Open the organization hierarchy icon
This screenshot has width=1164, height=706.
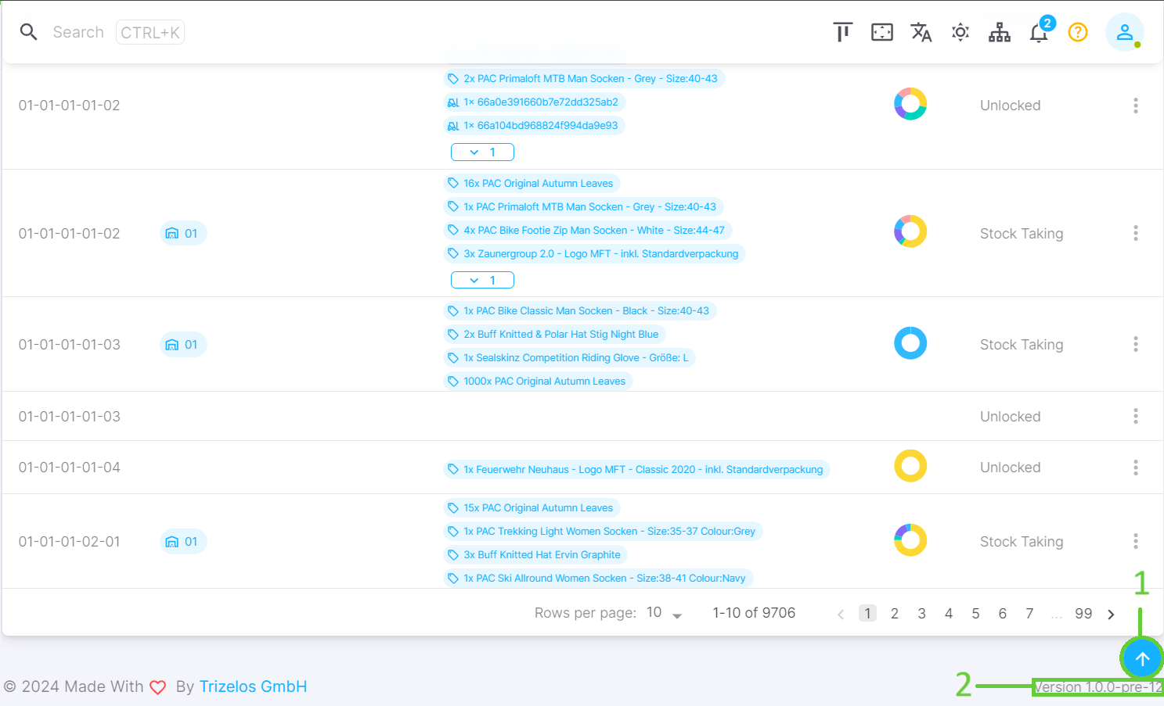[1000, 32]
